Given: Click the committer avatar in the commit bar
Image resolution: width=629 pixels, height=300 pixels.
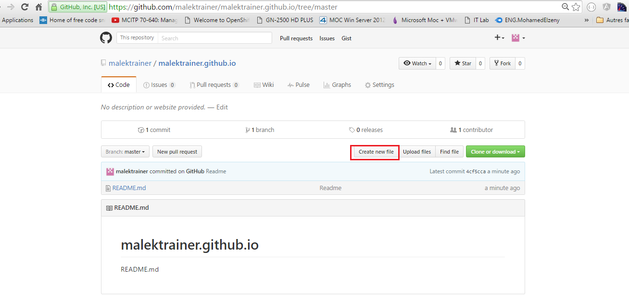Looking at the screenshot, I should tap(110, 171).
